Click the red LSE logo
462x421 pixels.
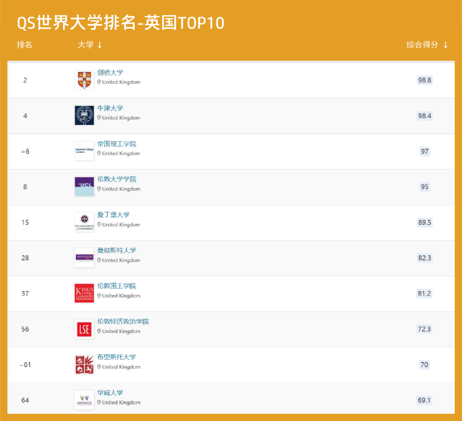(84, 329)
